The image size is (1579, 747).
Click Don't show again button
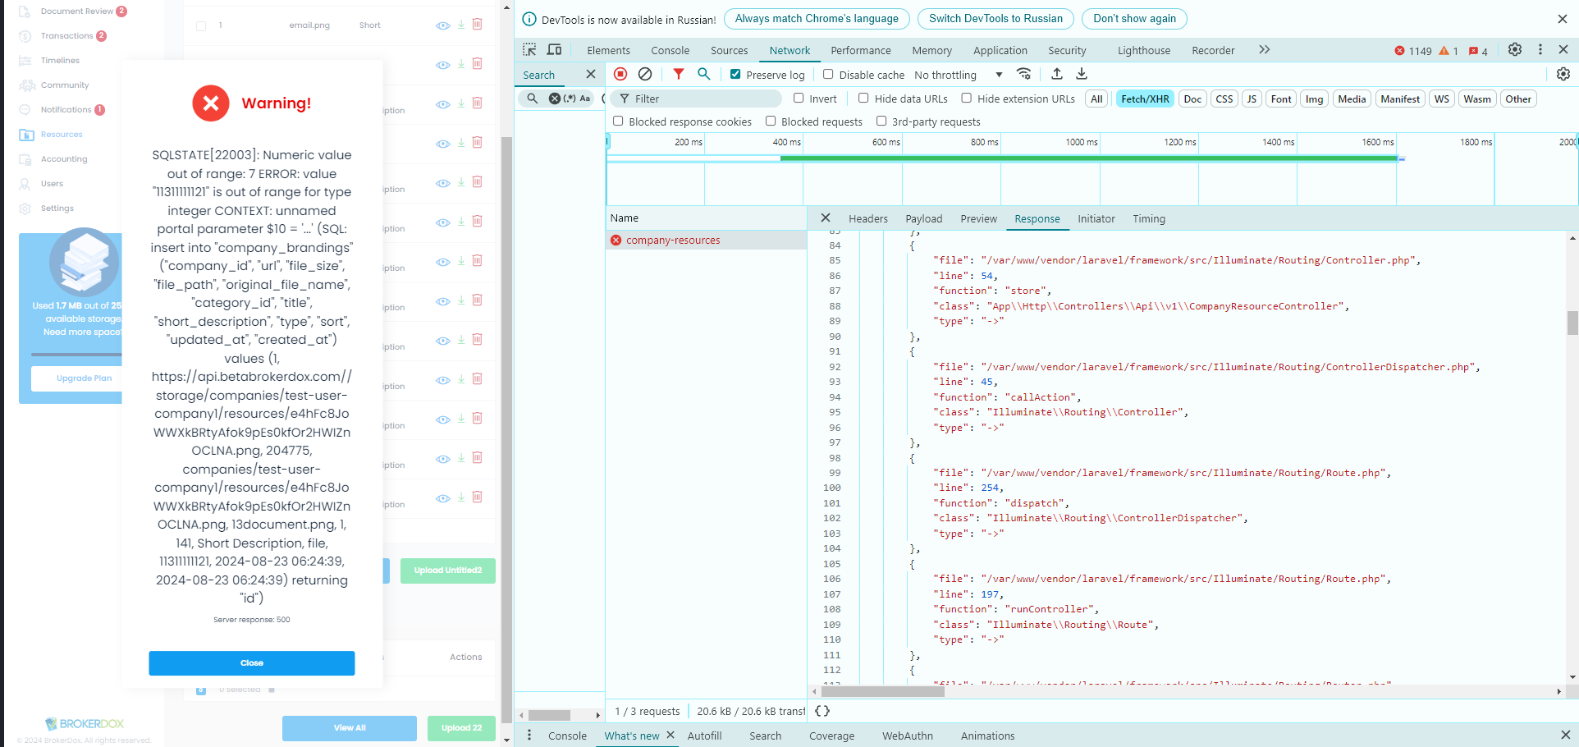[1134, 19]
